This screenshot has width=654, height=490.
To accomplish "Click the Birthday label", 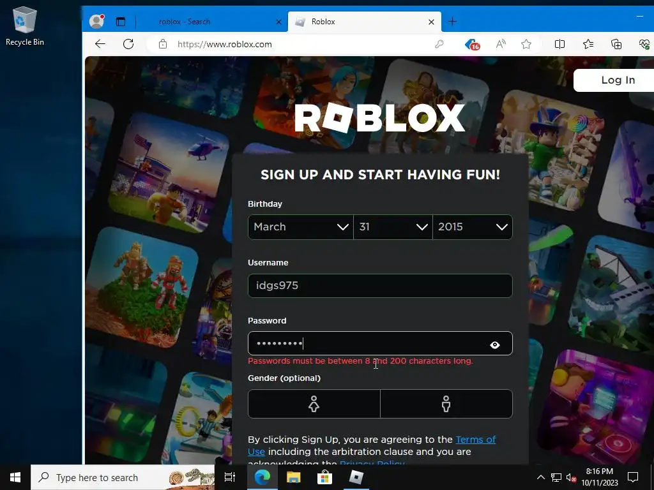I will tap(265, 204).
